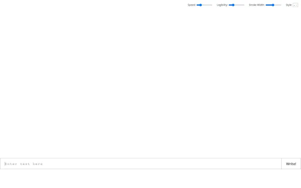301x188 pixels.
Task: Click the 'Legibility:' label
Action: (x=222, y=5)
